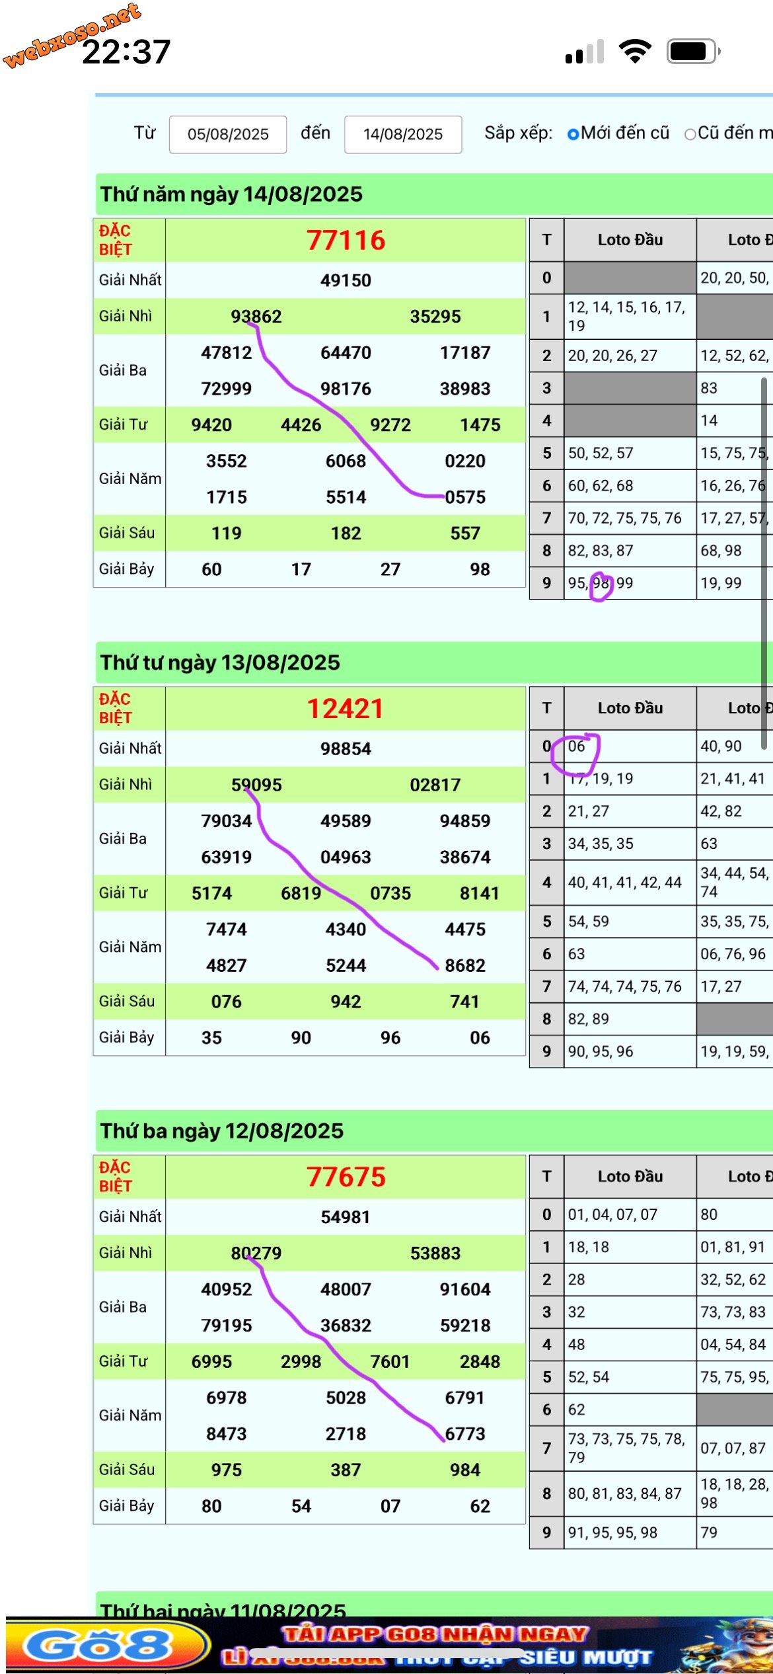Viewport: 773px width, 1674px height.
Task: Tap the special prize number 77116
Action: [346, 240]
